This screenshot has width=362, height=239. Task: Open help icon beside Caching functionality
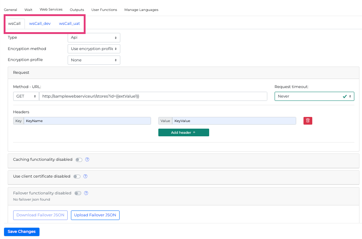[87, 160]
